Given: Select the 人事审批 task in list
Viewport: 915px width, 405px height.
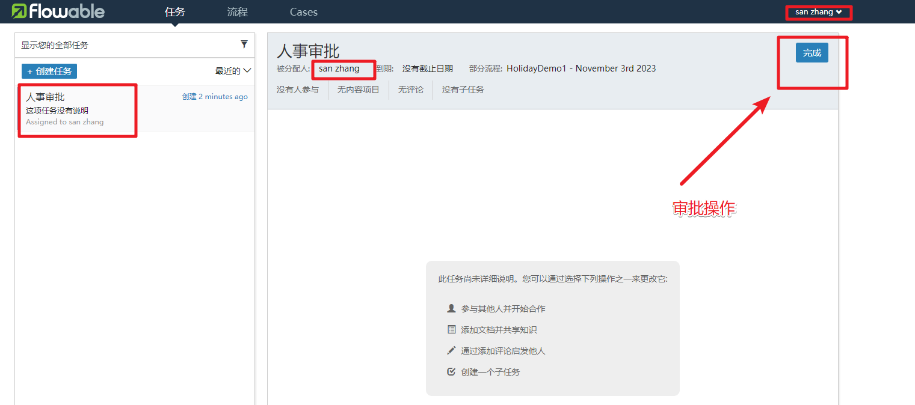Looking at the screenshot, I should 77,109.
